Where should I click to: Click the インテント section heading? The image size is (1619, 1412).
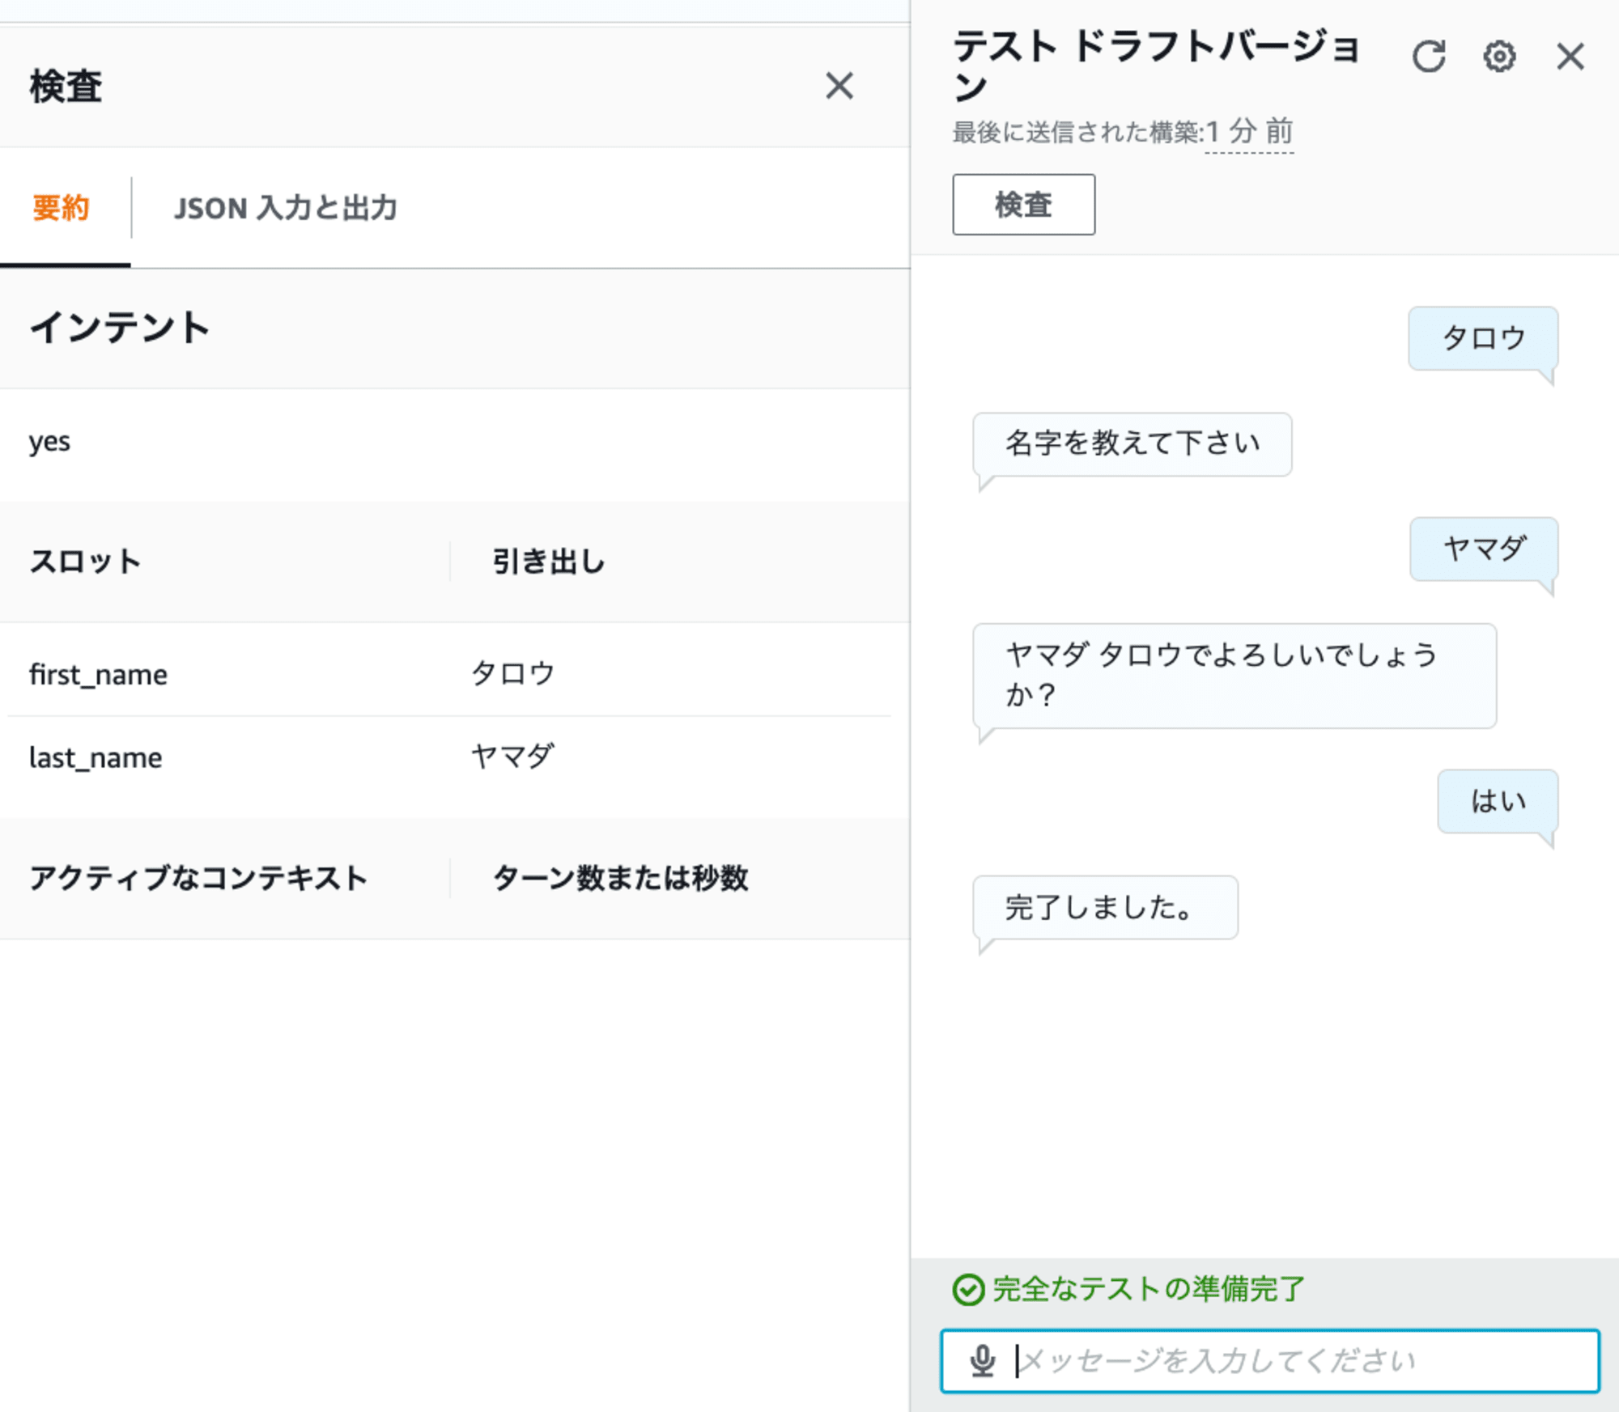click(120, 328)
